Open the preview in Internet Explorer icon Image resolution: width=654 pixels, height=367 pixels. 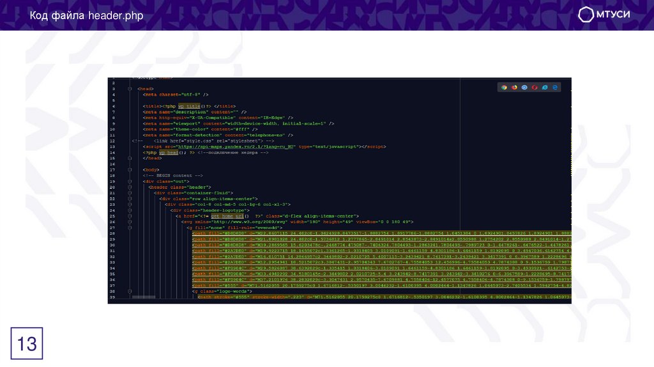pyautogui.click(x=545, y=87)
